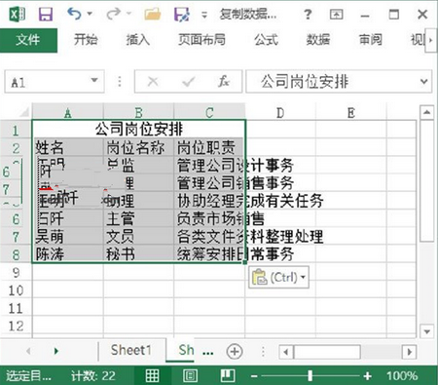This screenshot has width=438, height=385.
Task: Go to next sheet tab arrow
Action: coord(56,351)
